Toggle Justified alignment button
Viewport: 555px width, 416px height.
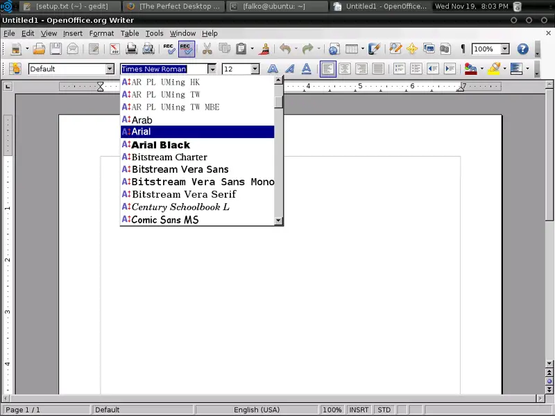click(378, 69)
